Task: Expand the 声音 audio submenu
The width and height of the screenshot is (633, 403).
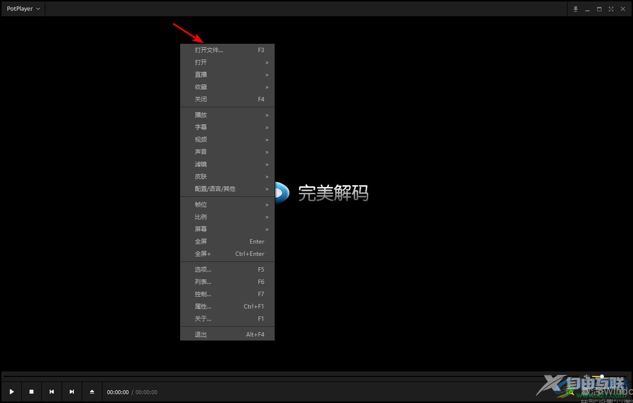Action: pyautogui.click(x=227, y=152)
